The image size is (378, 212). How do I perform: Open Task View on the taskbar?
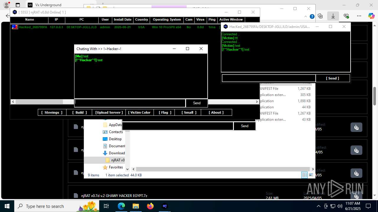tap(107, 206)
